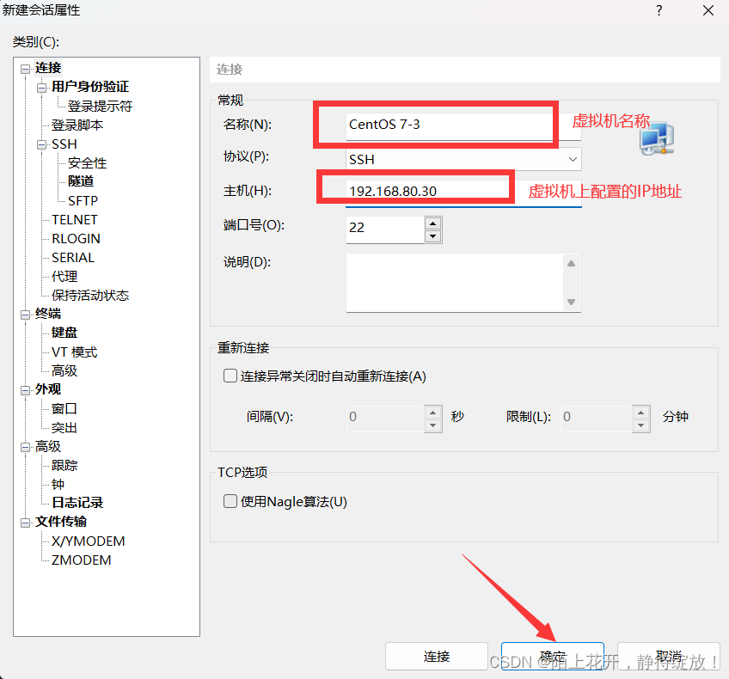Screen dimensions: 729x679
Task: Open 保持活动状态 settings
Action: click(x=90, y=295)
